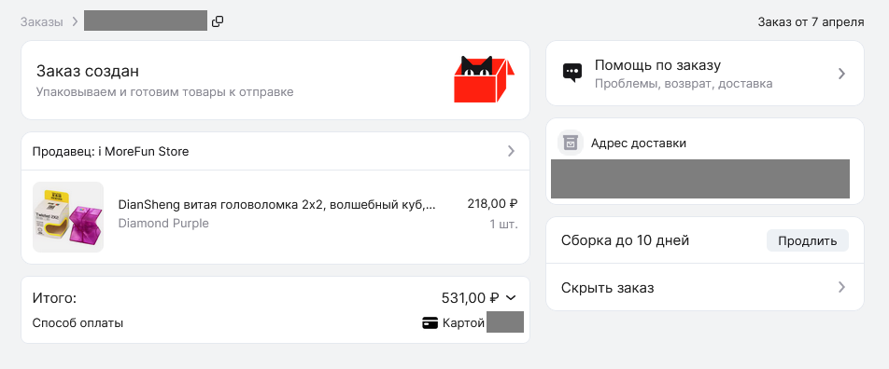Click arrow next to Скрыть заказ
The image size is (889, 369).
coord(842,288)
